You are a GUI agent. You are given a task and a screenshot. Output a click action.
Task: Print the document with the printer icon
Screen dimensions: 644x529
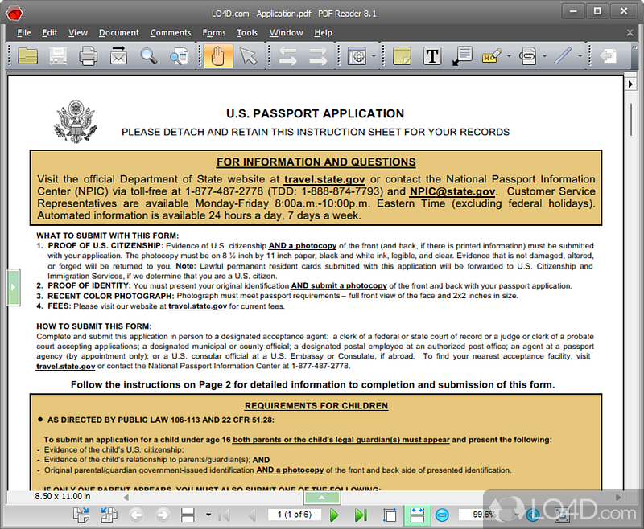pos(88,55)
